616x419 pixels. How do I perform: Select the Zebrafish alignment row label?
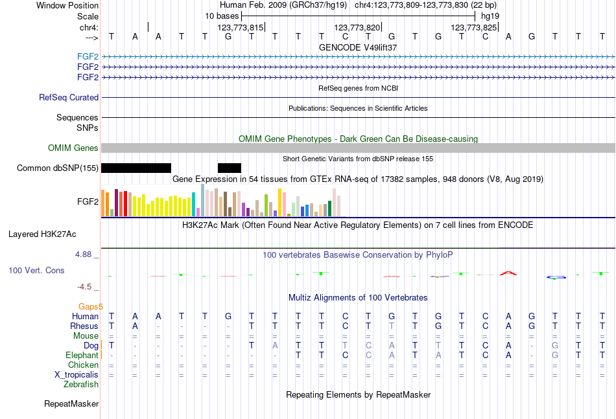click(81, 385)
